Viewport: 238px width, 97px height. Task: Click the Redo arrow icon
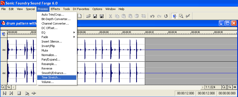(159, 16)
